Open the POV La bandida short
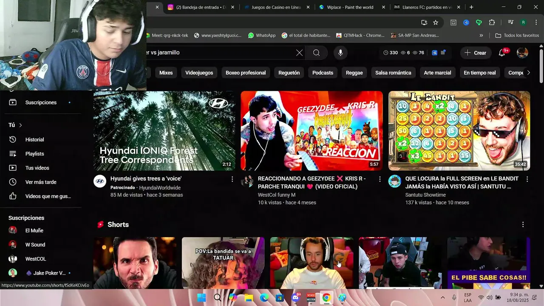Screen dimensions: 544x306 click(x=223, y=263)
